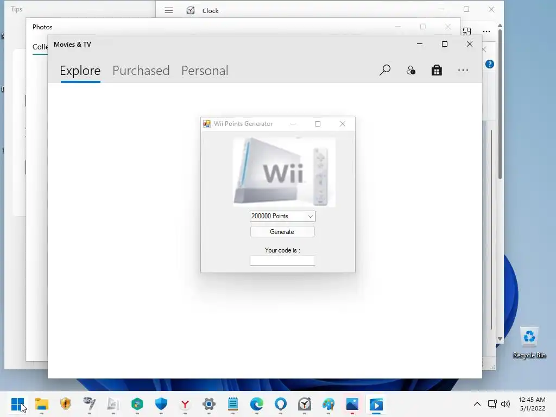Open Microsoft Edge from the taskbar
Image resolution: width=556 pixels, height=417 pixels.
tap(257, 404)
